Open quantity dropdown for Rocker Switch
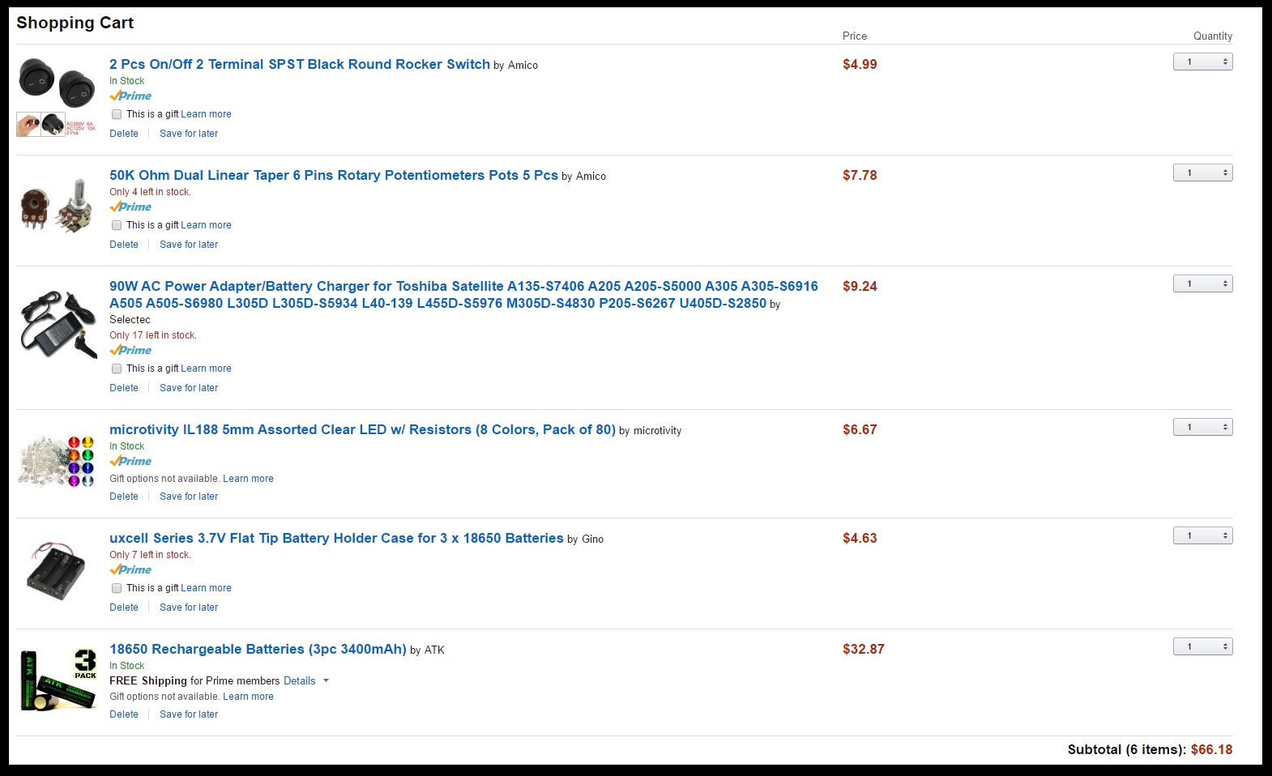 click(x=1202, y=62)
